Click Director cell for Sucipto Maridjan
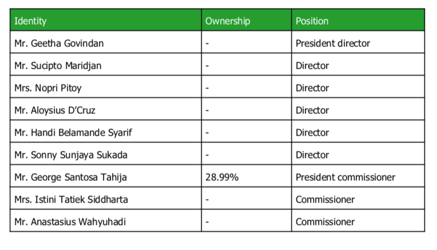The image size is (437, 250). click(358, 65)
